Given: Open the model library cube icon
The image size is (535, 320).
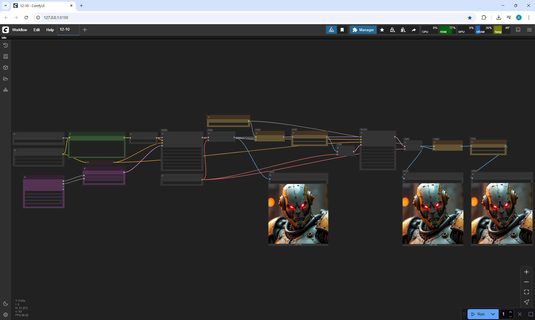Looking at the screenshot, I should click(x=5, y=68).
